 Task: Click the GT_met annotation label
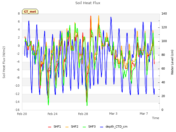30,12
